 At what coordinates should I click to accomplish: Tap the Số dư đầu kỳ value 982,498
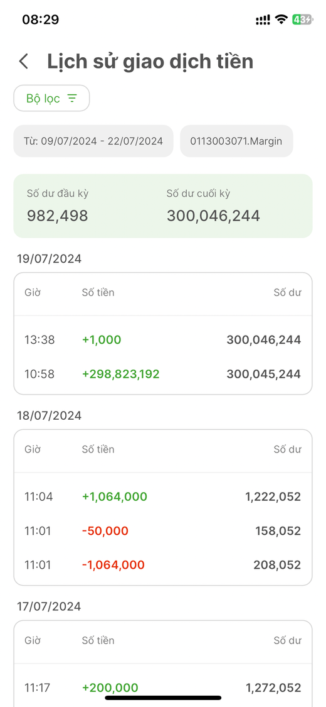click(x=58, y=216)
